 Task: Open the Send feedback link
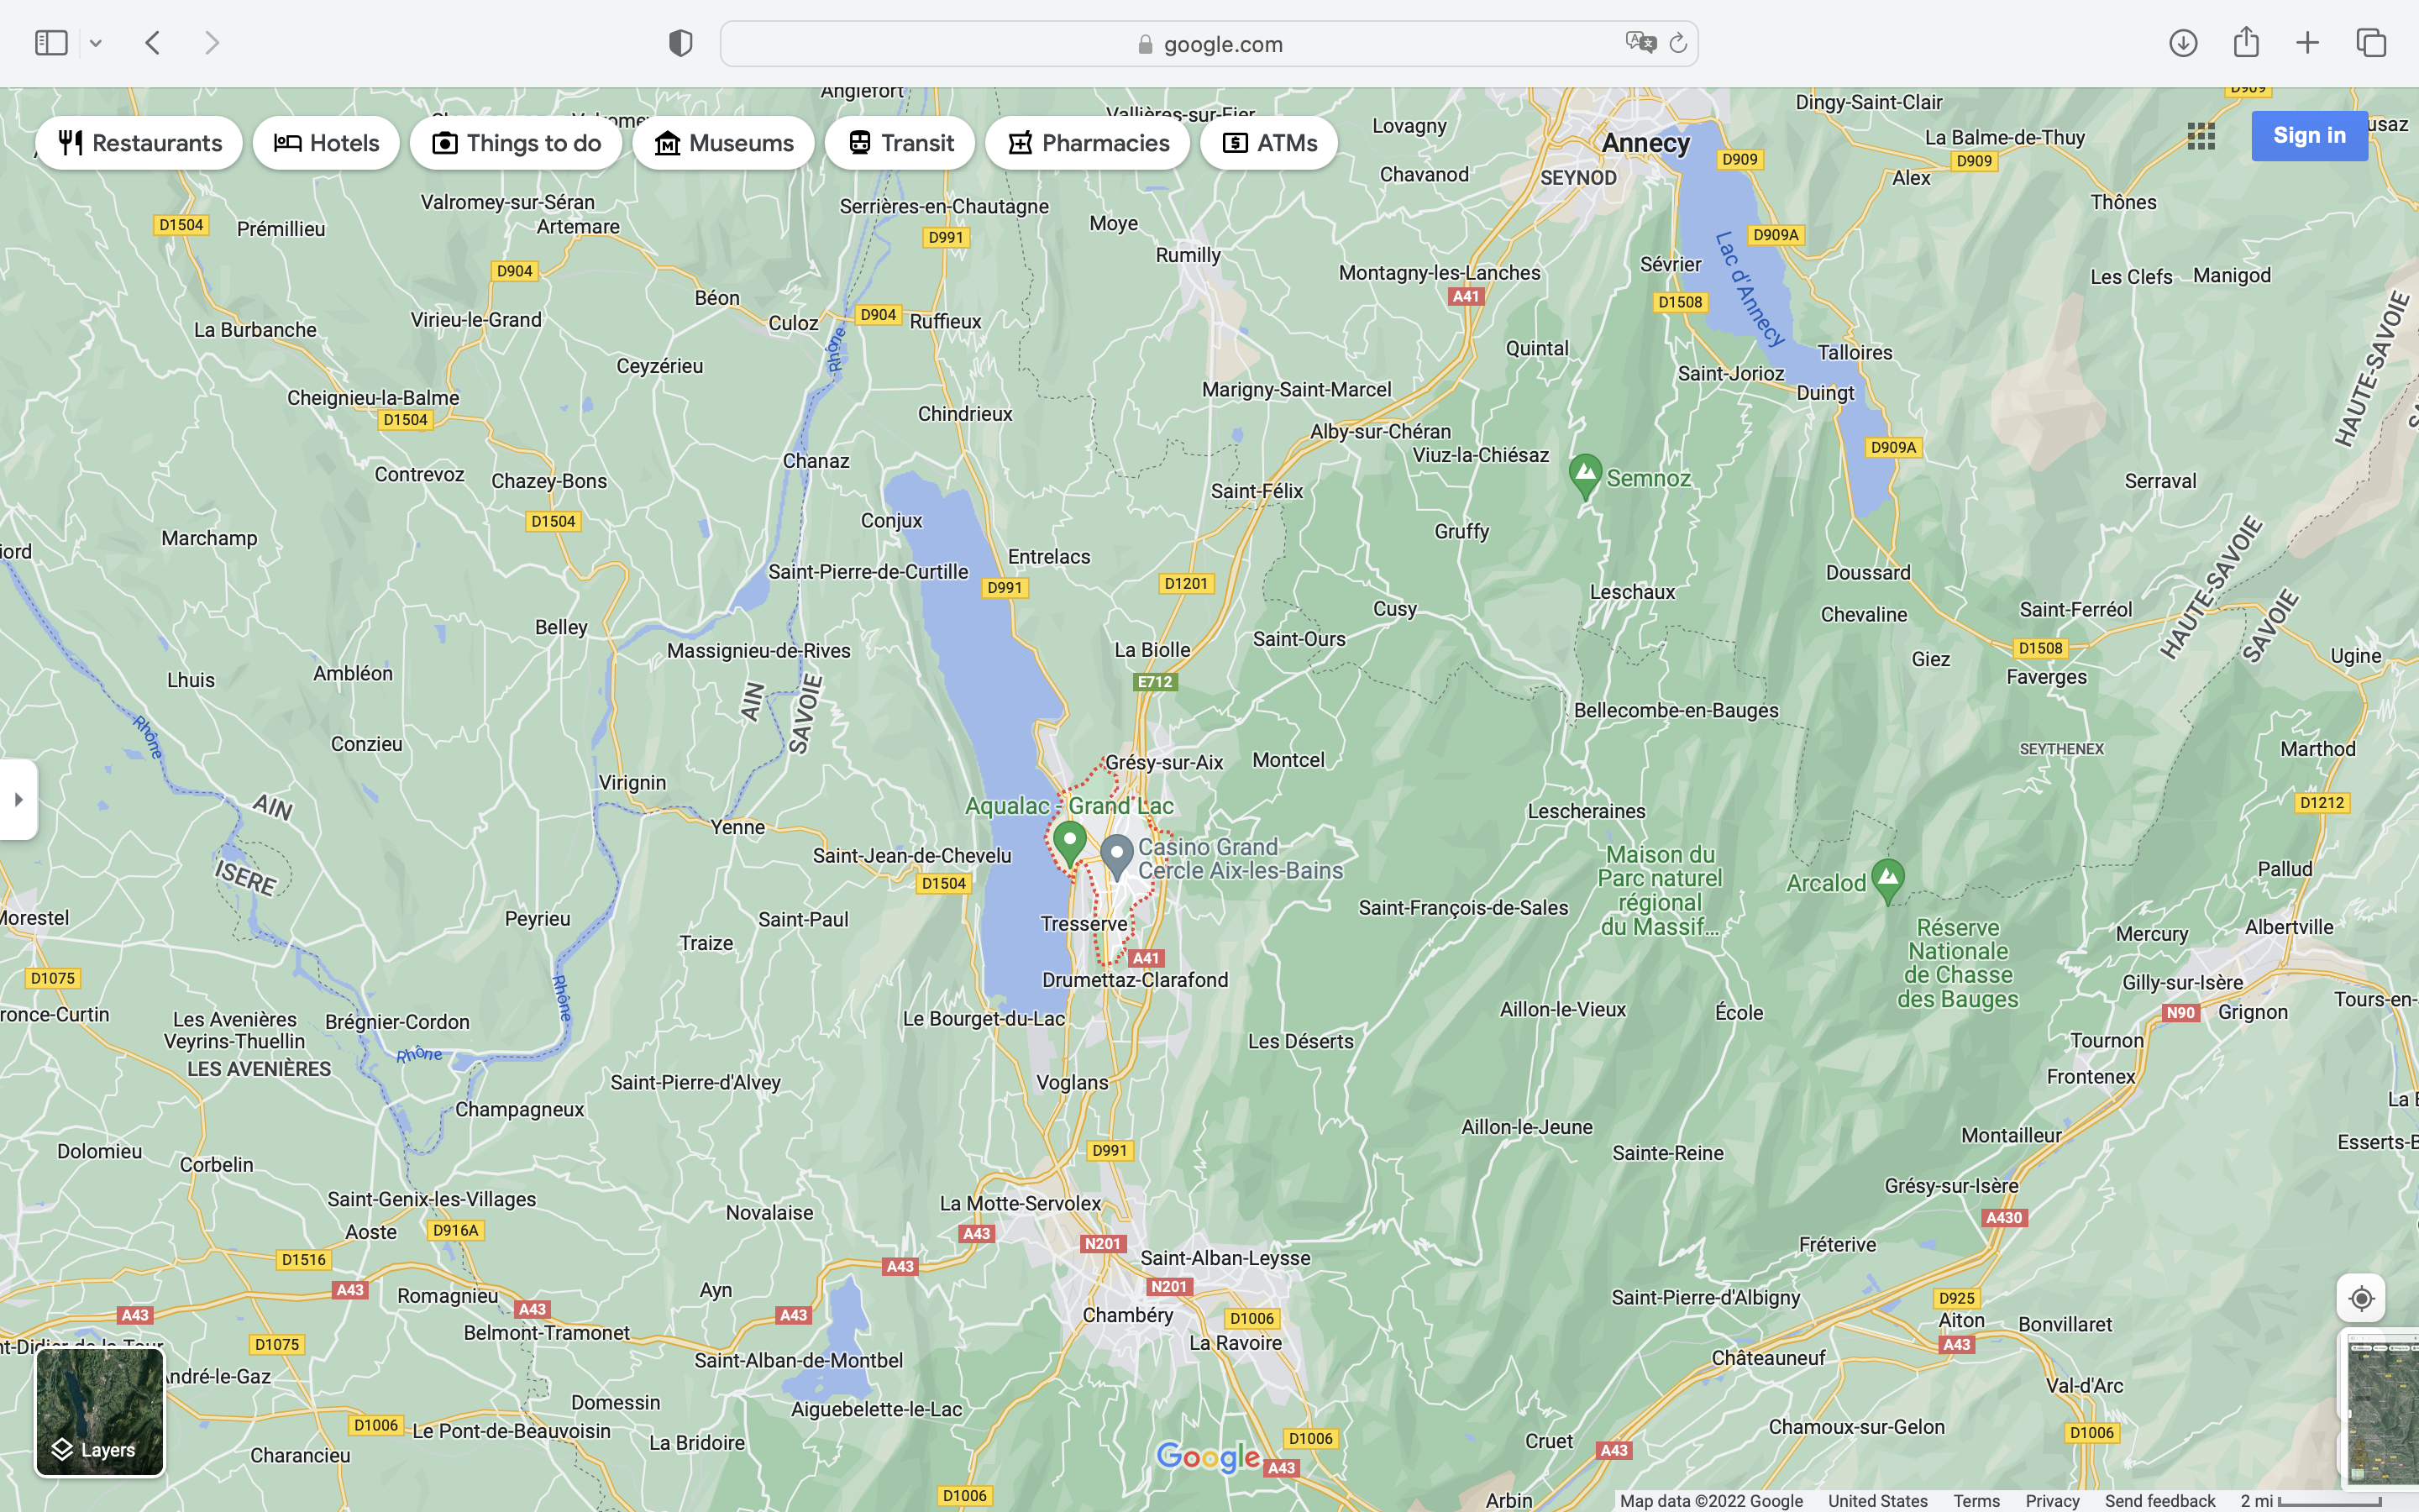click(x=2159, y=1500)
